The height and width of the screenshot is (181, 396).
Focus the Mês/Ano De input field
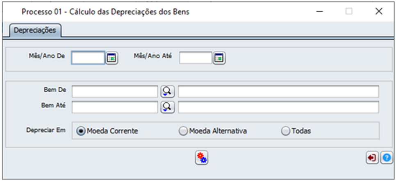point(88,58)
